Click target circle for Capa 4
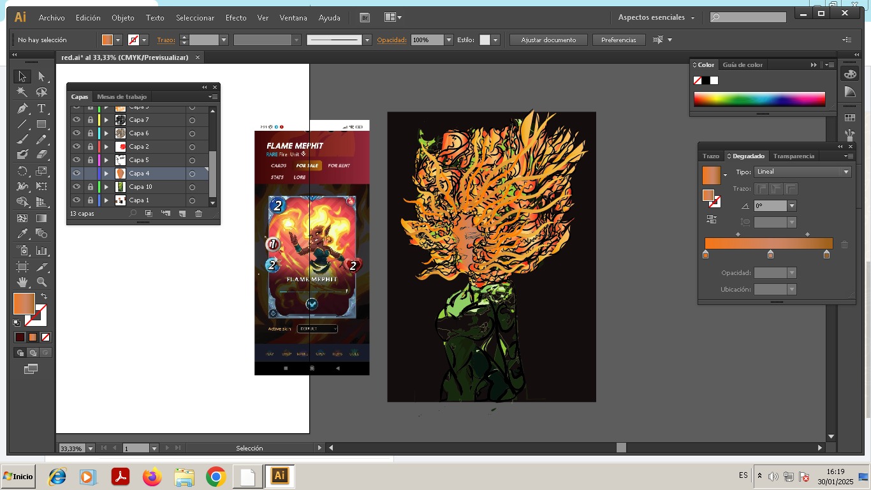Viewport: 871px width, 490px height. coord(192,174)
